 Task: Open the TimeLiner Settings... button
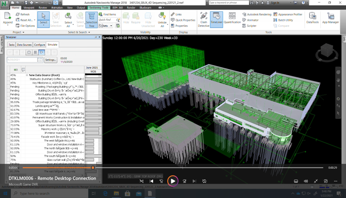click(x=50, y=60)
